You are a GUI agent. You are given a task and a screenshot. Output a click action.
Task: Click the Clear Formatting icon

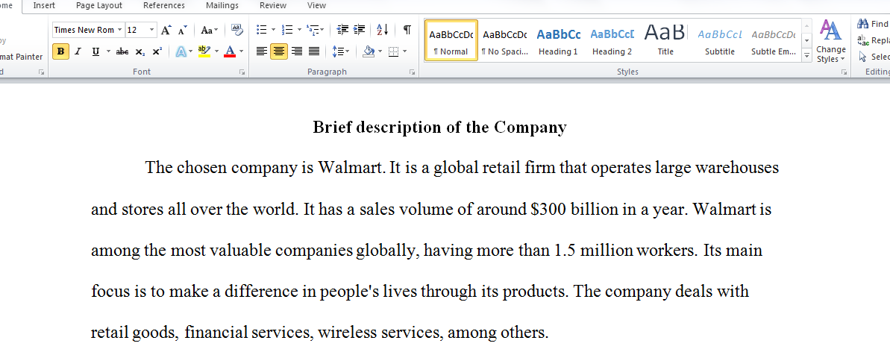pos(236,30)
